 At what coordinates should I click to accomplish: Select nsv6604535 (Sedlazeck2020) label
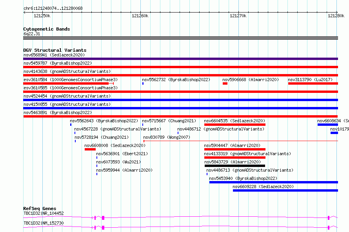tap(234, 121)
